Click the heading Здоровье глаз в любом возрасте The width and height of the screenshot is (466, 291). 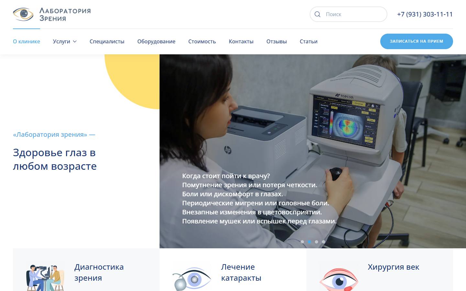coord(55,159)
